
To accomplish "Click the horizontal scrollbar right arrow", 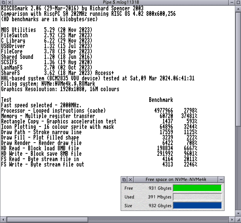I will [x=232, y=220].
